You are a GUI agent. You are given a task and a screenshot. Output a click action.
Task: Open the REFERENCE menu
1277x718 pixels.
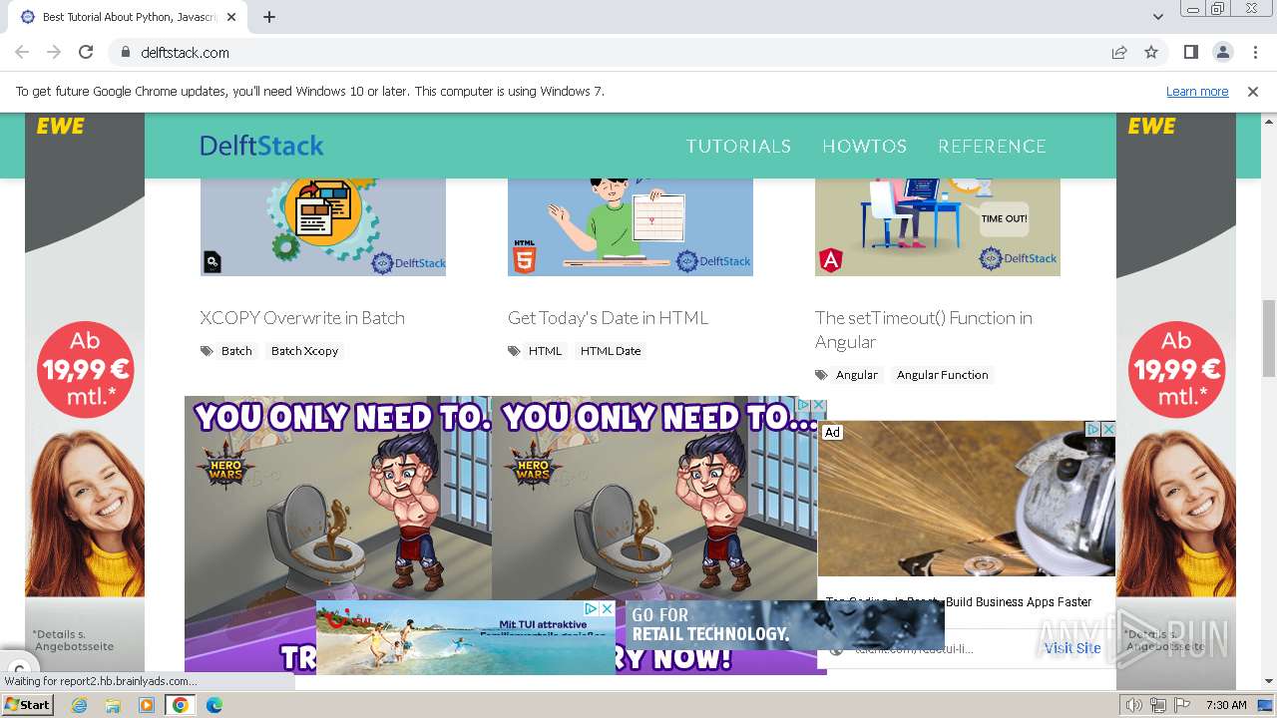pos(992,147)
